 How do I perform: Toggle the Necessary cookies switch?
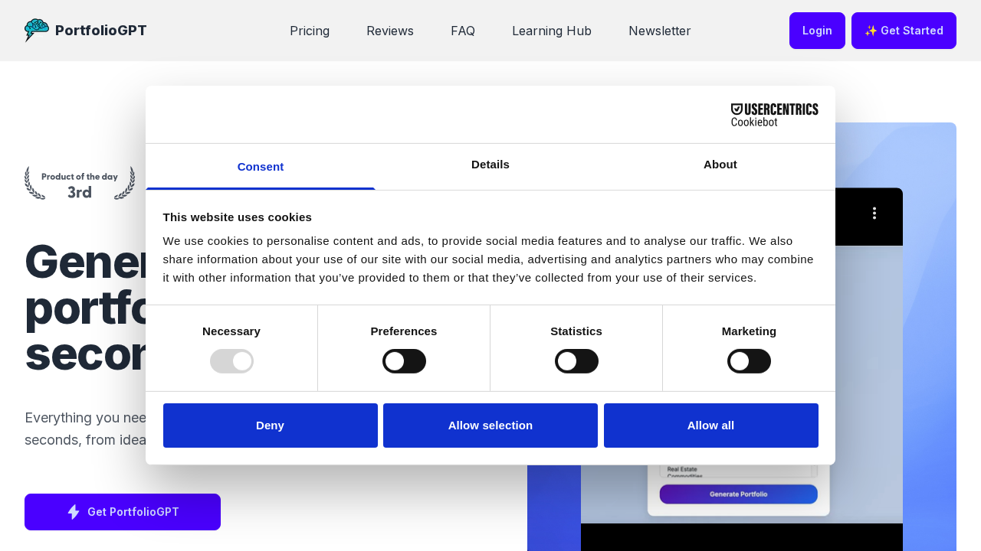(x=231, y=361)
